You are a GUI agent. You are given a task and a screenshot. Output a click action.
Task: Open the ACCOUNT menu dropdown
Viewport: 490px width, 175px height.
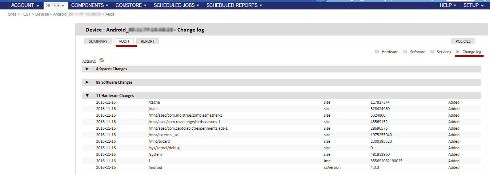coord(25,5)
